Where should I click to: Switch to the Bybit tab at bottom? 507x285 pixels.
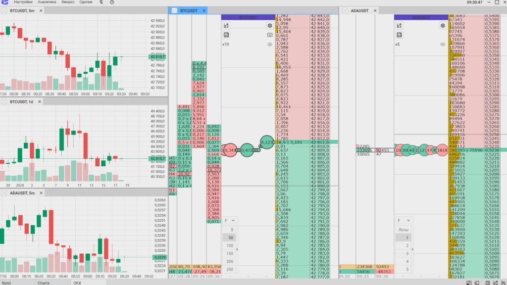pyautogui.click(x=7, y=283)
